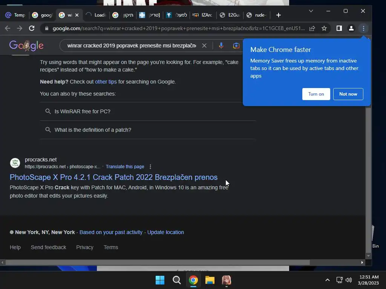The height and width of the screenshot is (289, 386).
Task: Start voice search with the microphone
Action: [221, 46]
